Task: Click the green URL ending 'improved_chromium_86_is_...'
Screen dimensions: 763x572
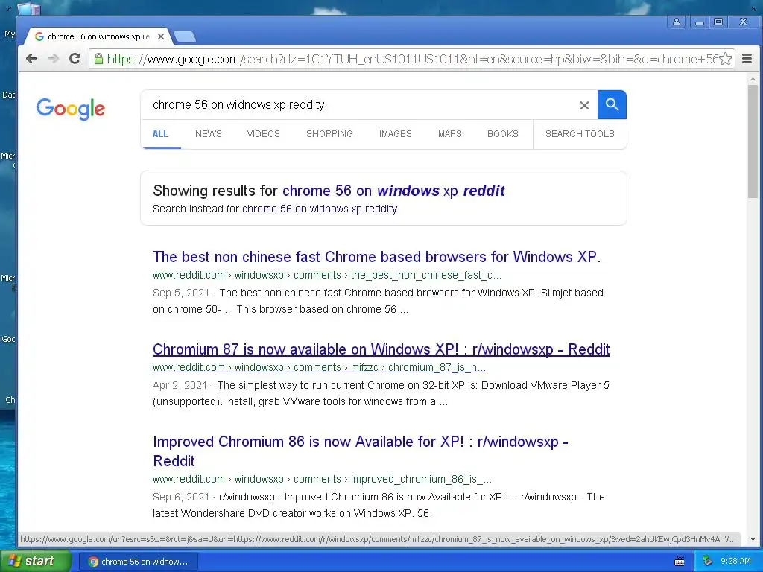Action: pos(322,480)
